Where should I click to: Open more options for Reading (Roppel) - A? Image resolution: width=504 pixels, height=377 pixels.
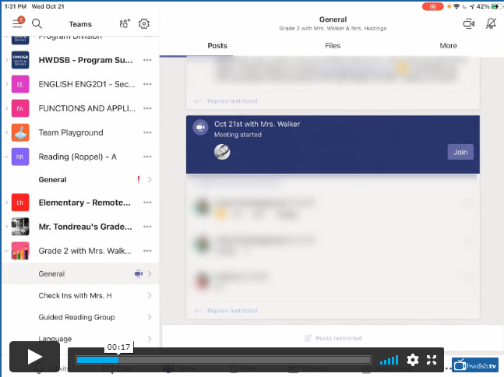[147, 157]
